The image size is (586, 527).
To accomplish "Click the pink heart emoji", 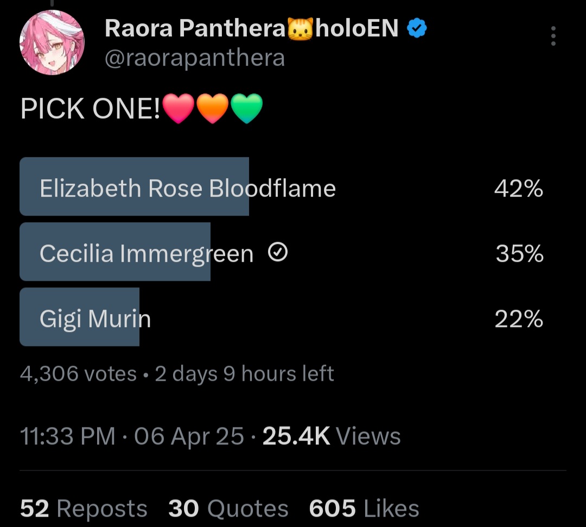I will [x=178, y=108].
